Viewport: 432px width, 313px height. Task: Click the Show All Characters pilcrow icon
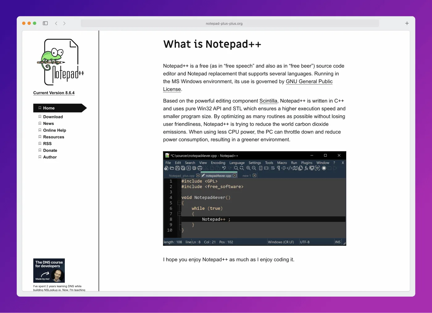tap(278, 168)
